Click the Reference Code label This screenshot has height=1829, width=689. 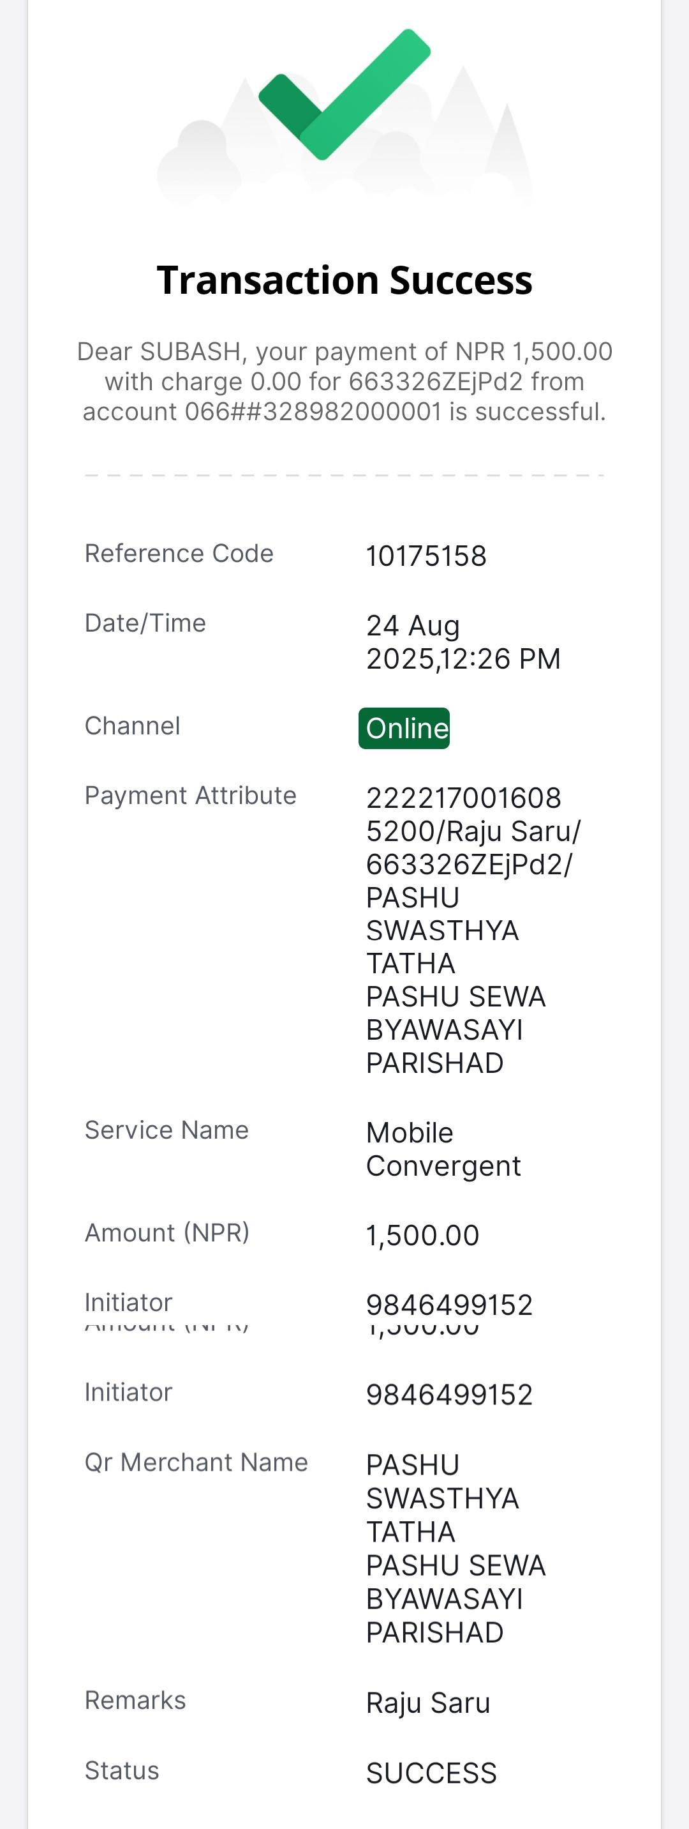click(179, 553)
